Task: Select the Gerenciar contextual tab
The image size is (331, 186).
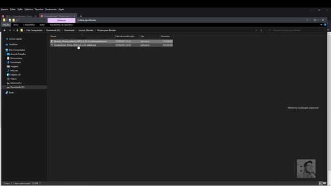Action: [x=62, y=20]
